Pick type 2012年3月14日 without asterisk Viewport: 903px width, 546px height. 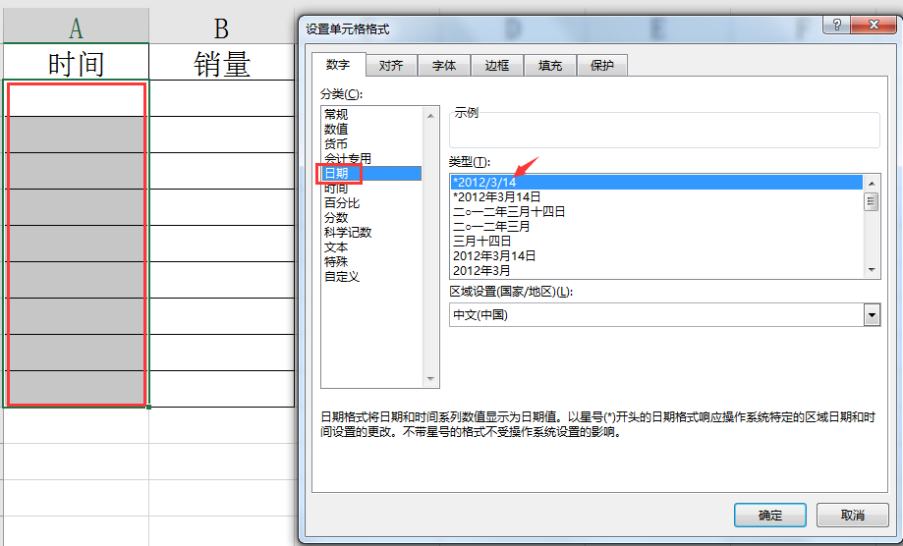point(656,255)
